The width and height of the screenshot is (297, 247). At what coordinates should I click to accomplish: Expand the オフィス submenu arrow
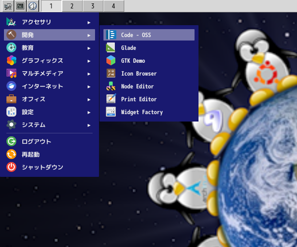pos(89,100)
